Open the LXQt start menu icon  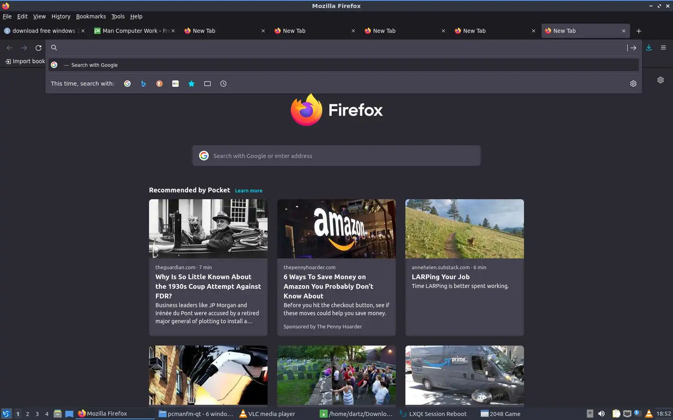click(x=6, y=414)
